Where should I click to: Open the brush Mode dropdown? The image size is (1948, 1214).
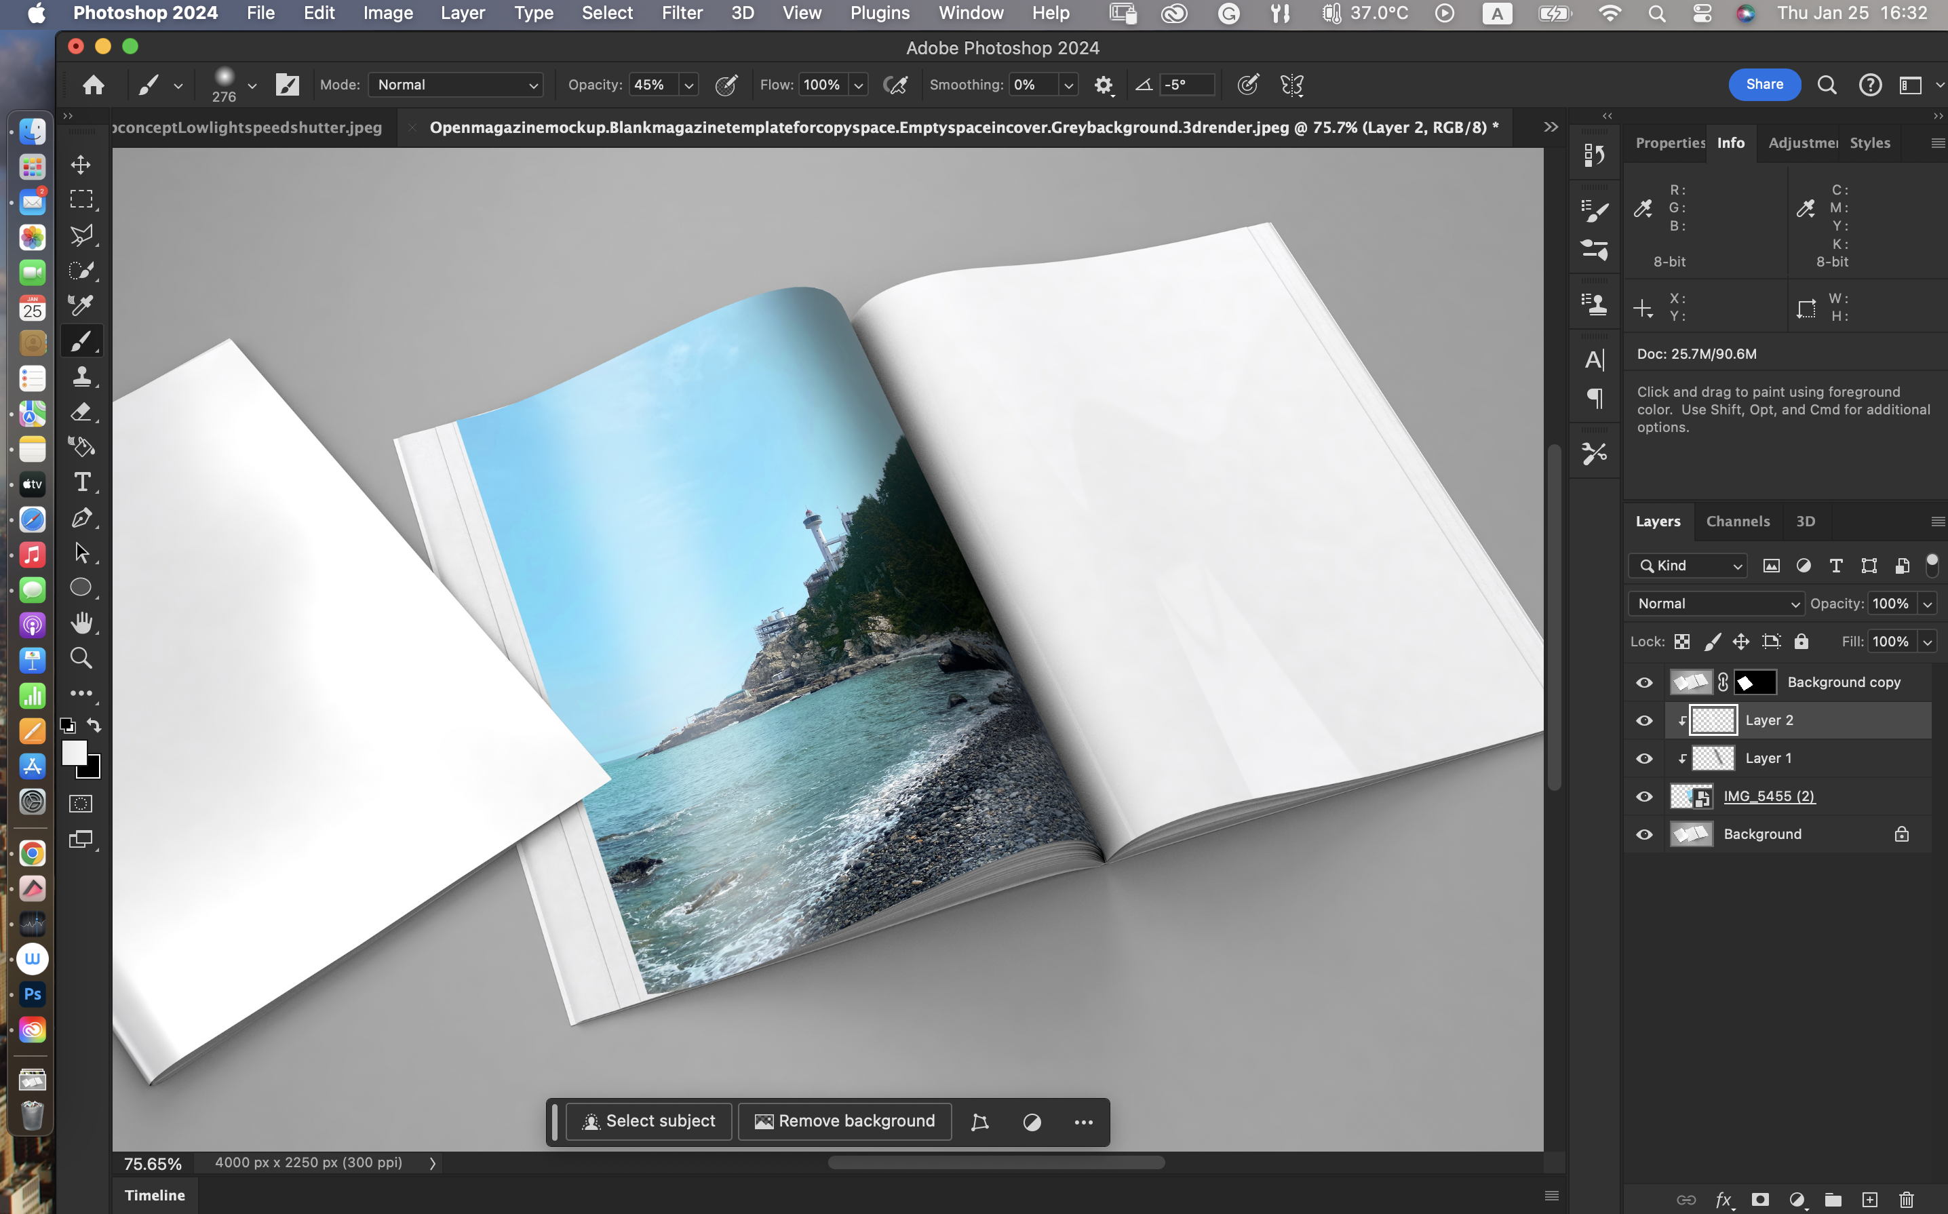pyautogui.click(x=455, y=84)
